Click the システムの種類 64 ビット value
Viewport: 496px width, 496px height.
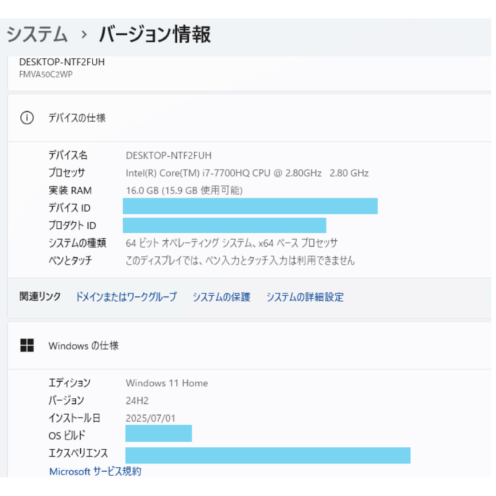point(231,243)
